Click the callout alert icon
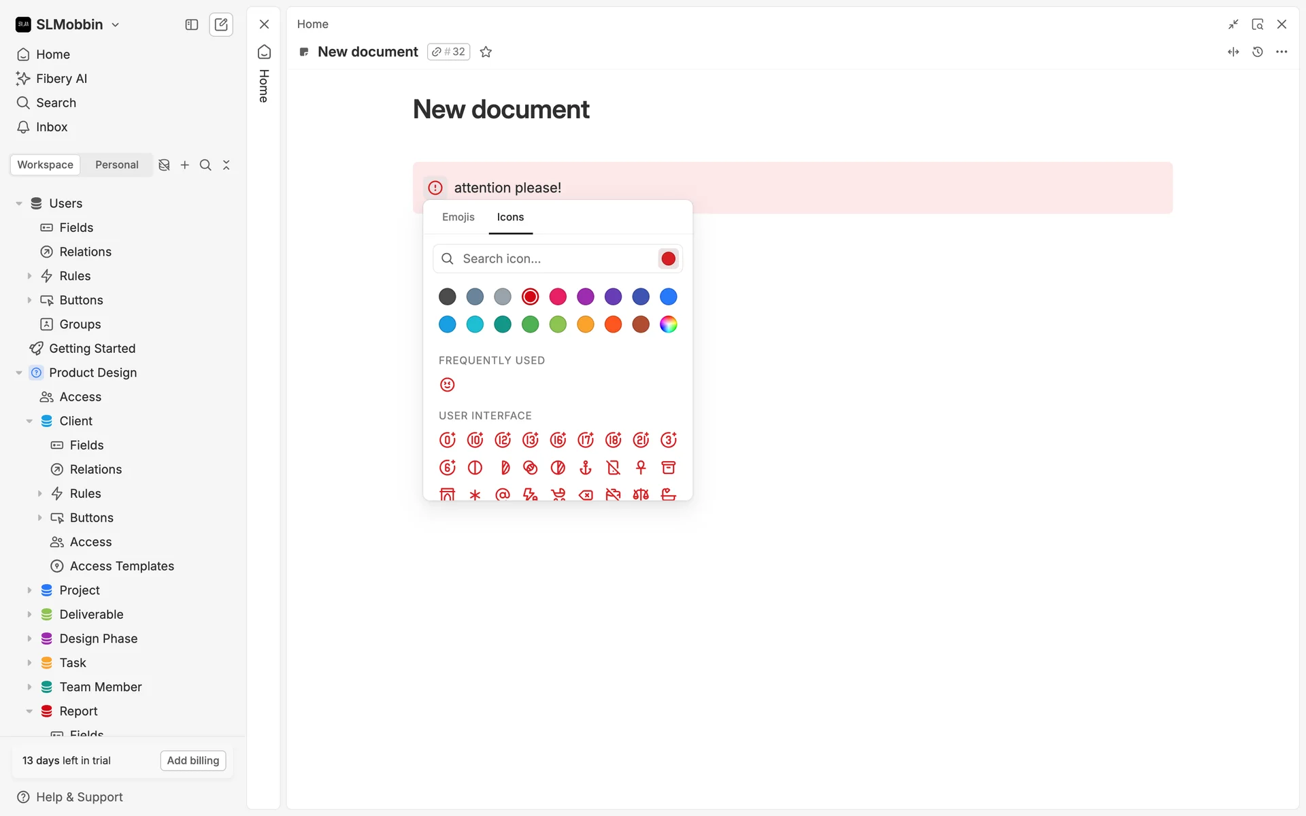The height and width of the screenshot is (816, 1306). point(435,188)
